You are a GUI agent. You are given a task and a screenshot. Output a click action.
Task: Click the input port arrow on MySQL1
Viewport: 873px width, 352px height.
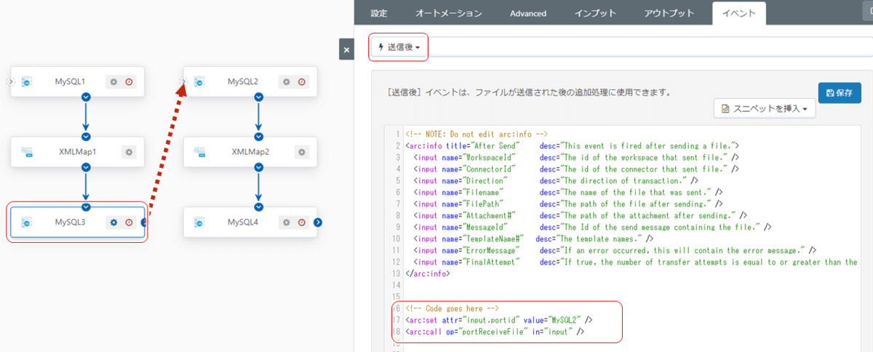pos(10,82)
